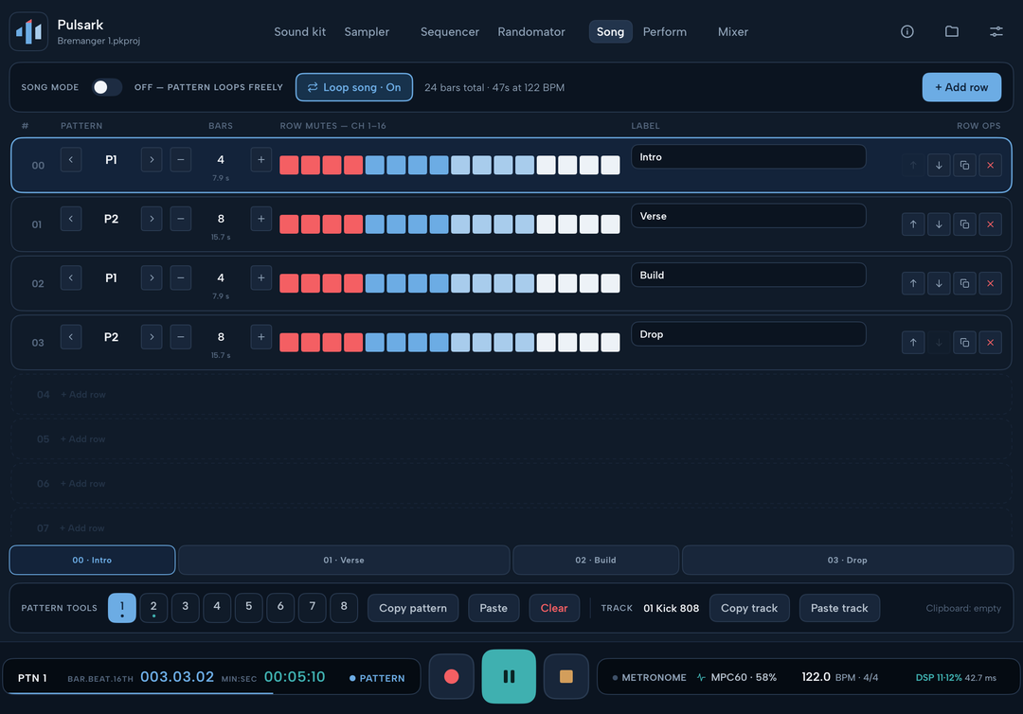Toggle the Song Mode switch
The image size is (1023, 714).
click(106, 87)
